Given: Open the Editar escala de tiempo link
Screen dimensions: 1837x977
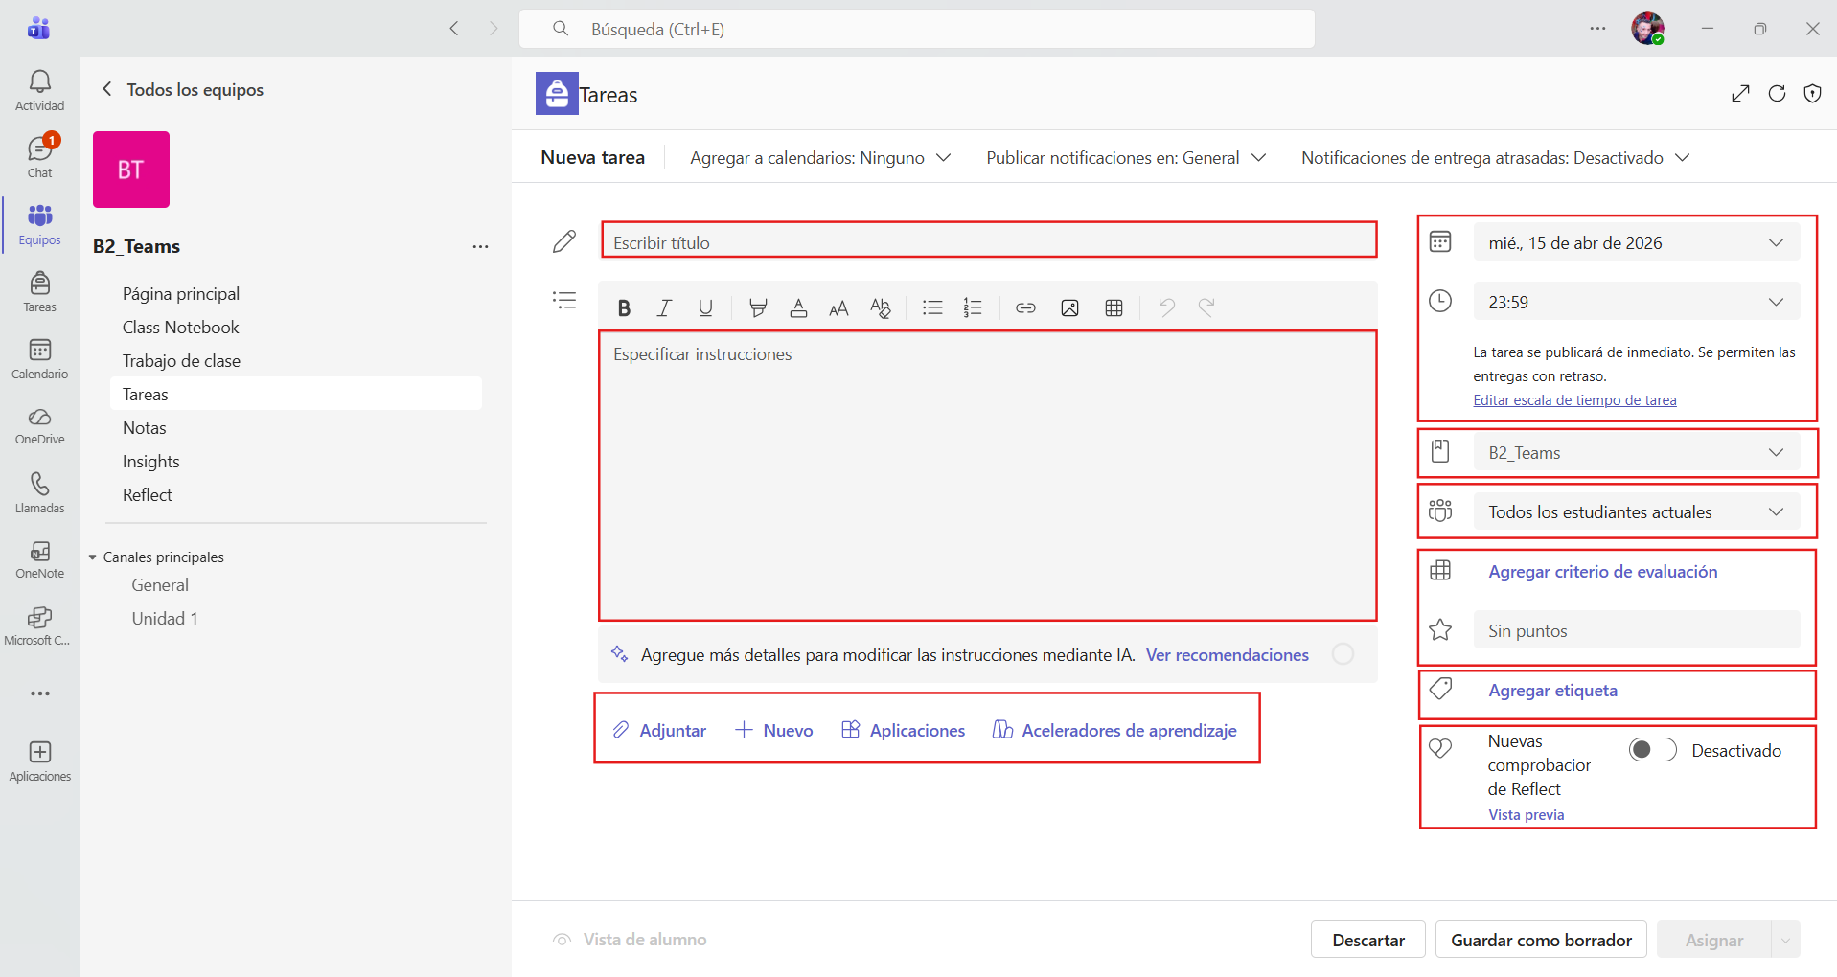Looking at the screenshot, I should pos(1574,400).
